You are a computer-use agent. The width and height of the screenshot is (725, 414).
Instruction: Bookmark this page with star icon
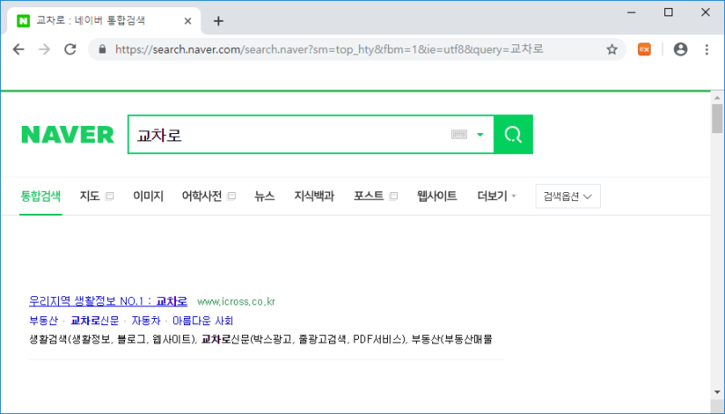[612, 50]
